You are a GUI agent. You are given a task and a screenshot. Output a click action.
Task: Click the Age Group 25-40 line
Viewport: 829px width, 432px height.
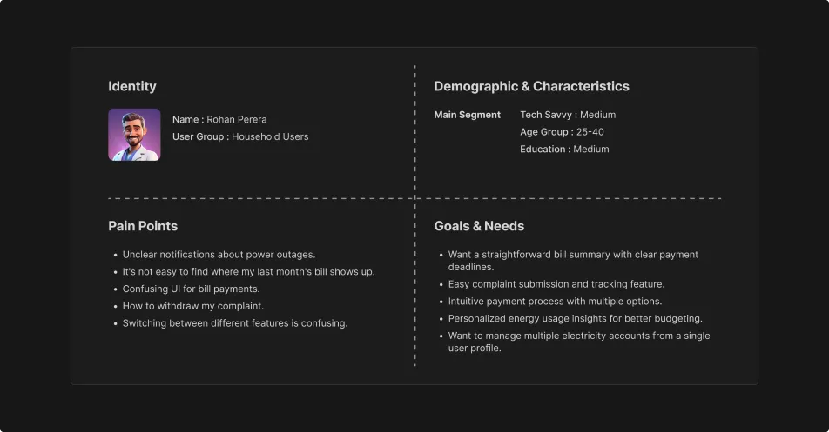[562, 132]
